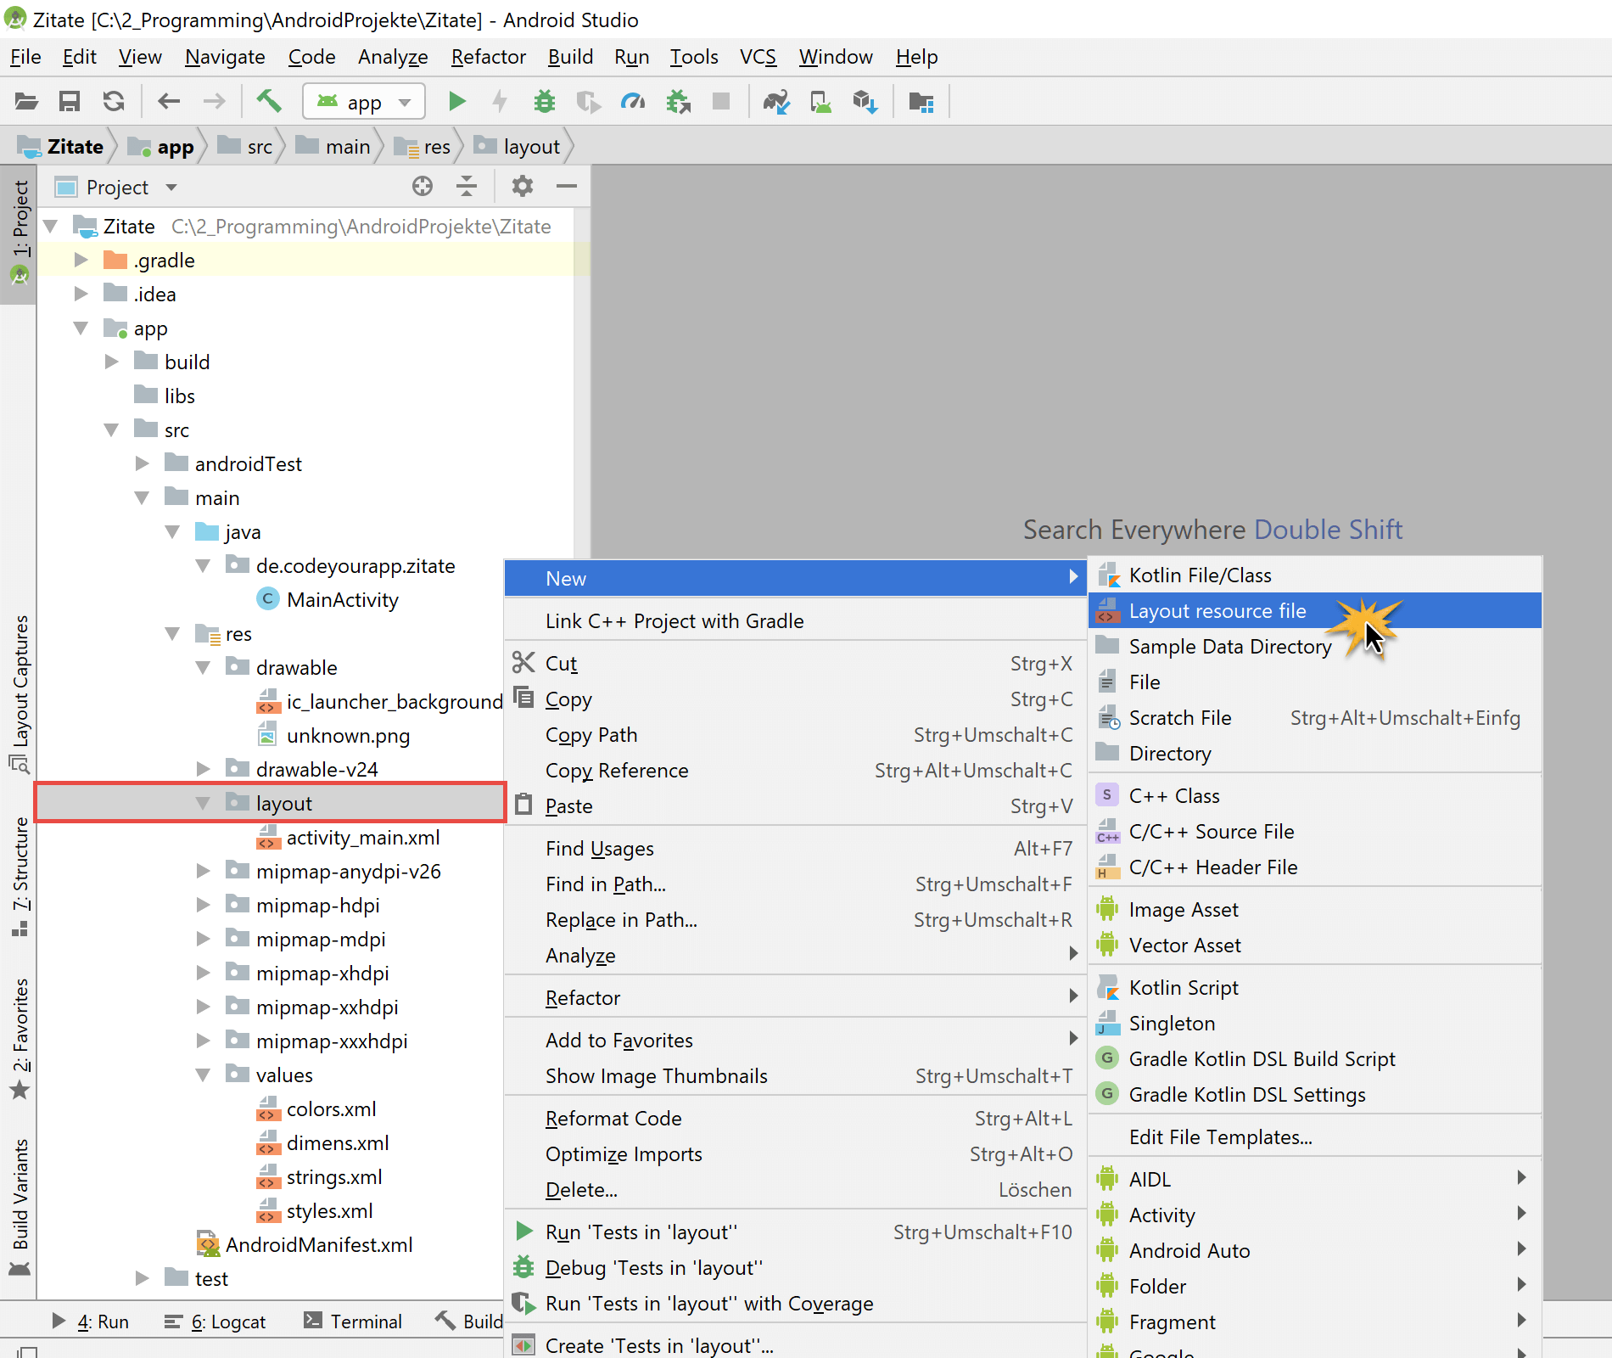Screen dimensions: 1612x1358
Task: Click the green Run app play icon
Action: pos(456,102)
